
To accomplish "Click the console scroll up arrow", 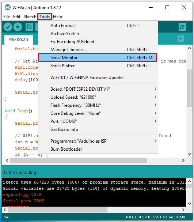I will (x=190, y=181).
